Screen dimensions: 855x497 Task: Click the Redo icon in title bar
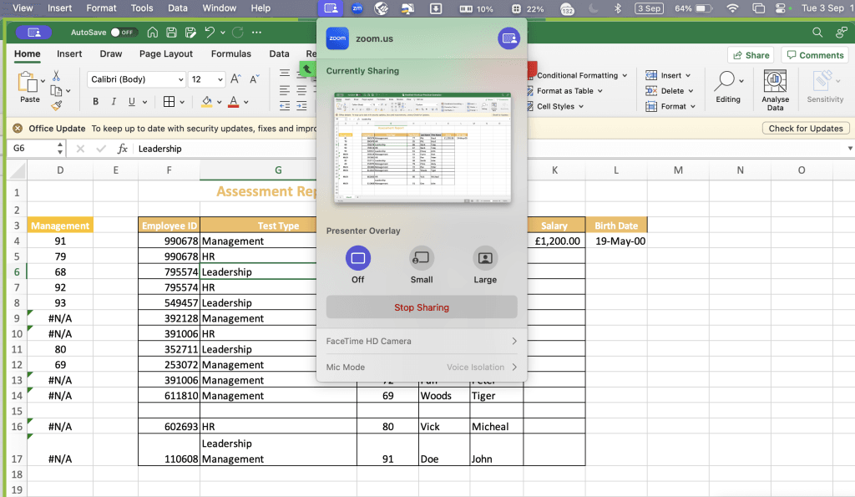pos(238,33)
